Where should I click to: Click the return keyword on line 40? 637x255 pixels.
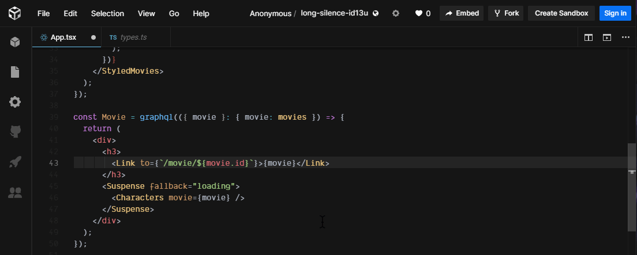[x=97, y=128]
